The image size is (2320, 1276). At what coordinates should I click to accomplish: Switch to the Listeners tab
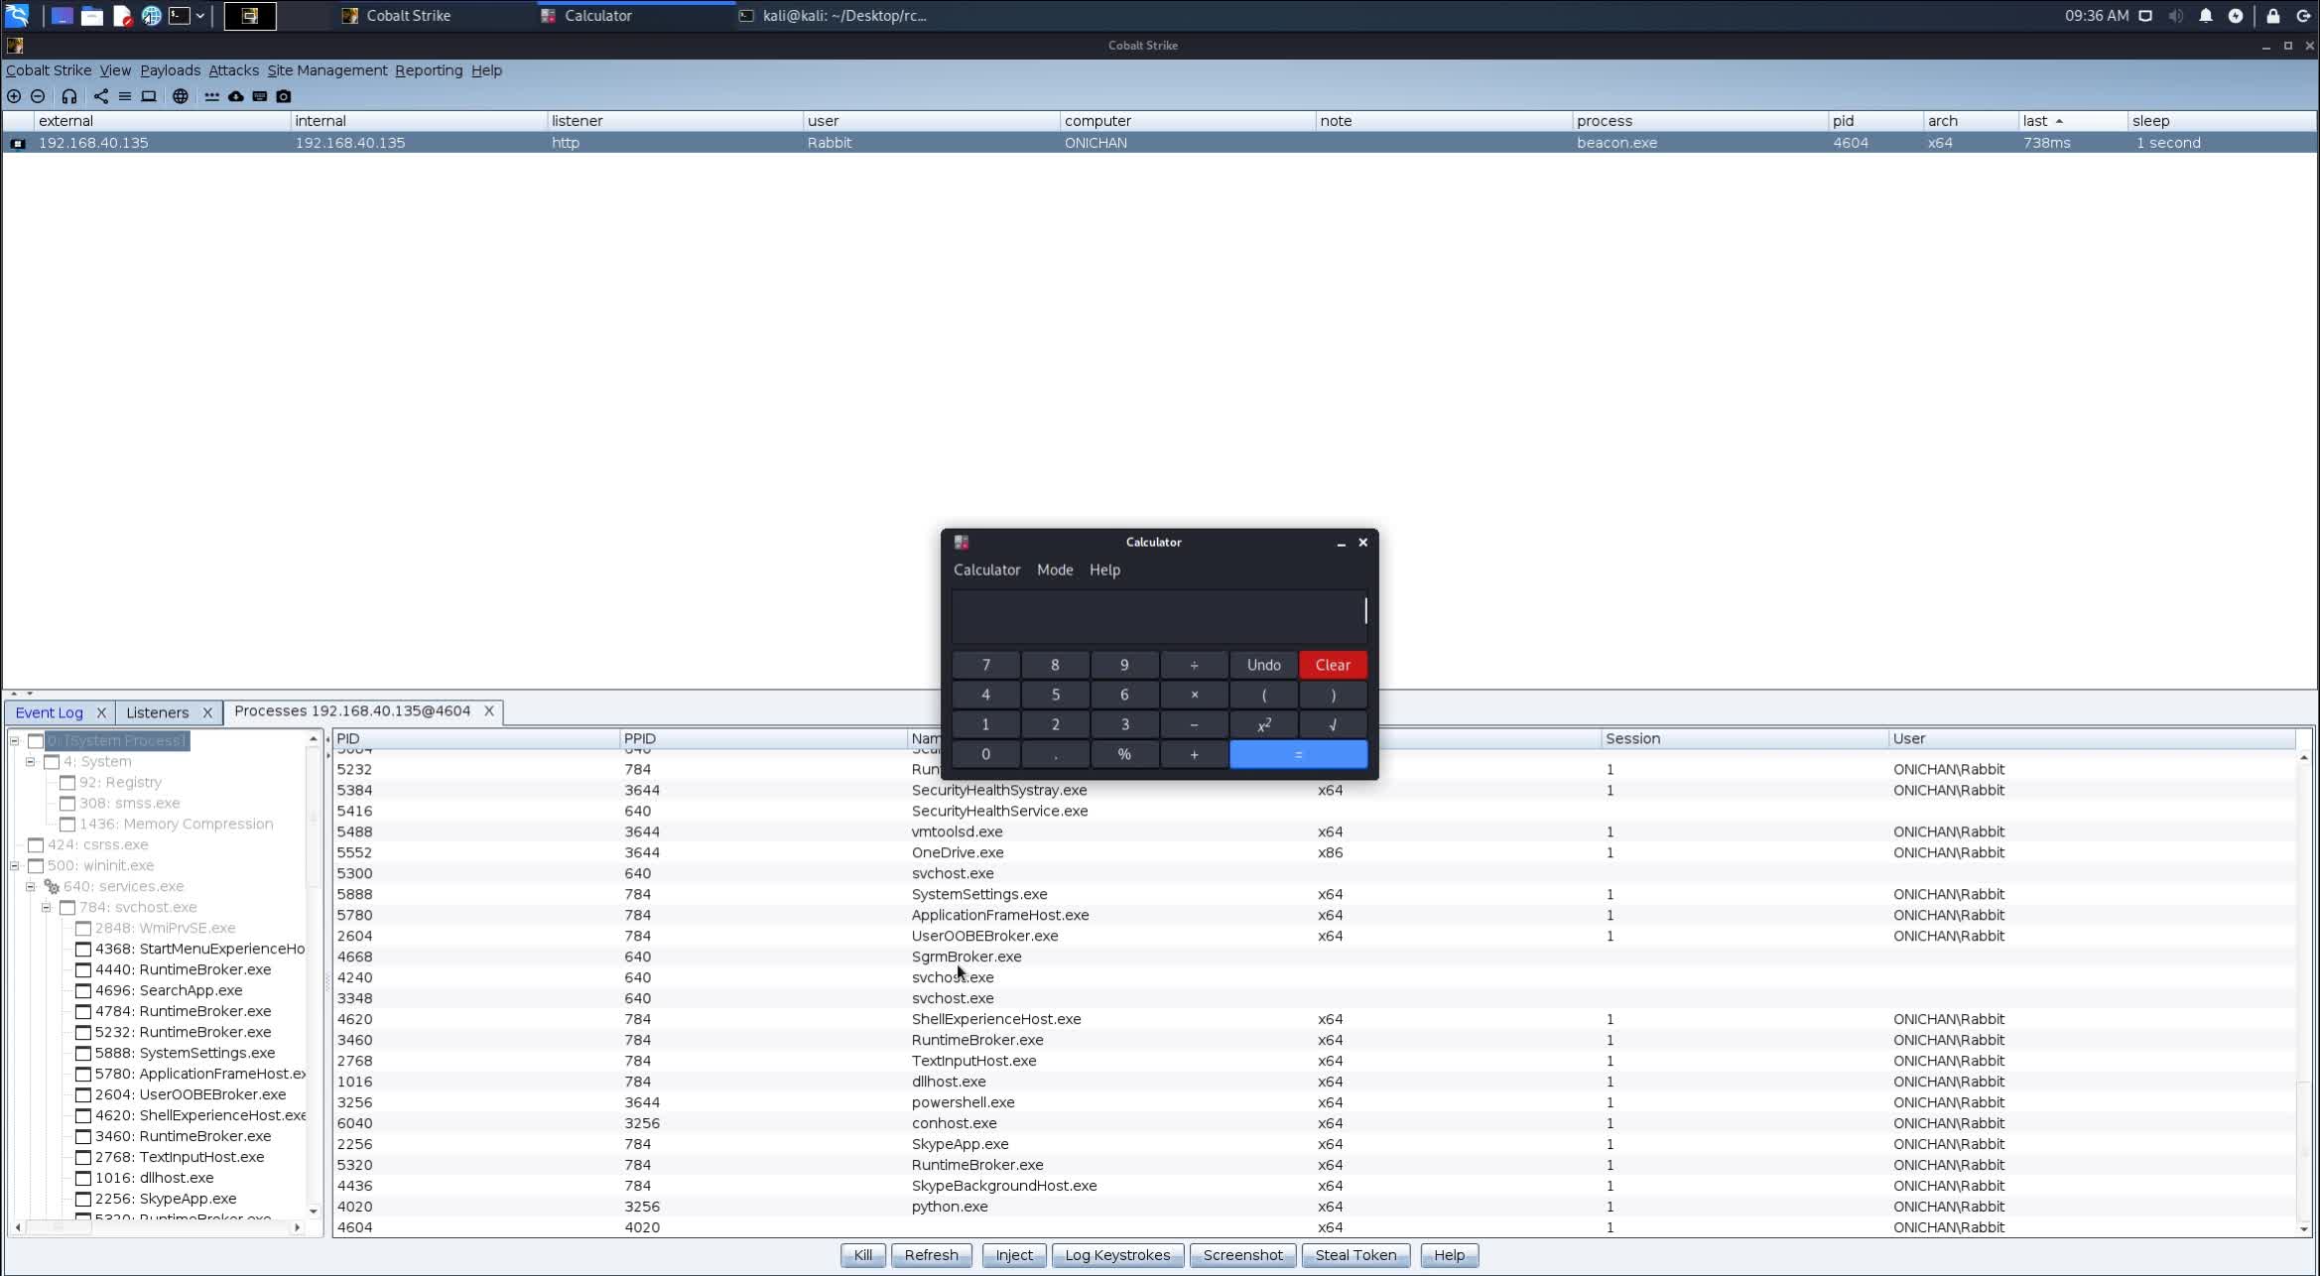pyautogui.click(x=157, y=712)
